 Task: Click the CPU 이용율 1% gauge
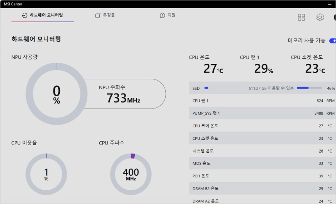46,174
